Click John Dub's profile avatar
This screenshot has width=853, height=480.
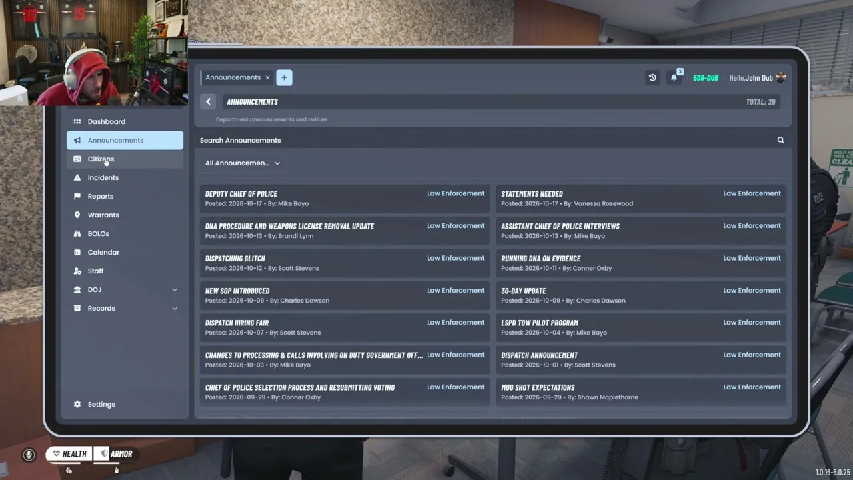coord(781,78)
